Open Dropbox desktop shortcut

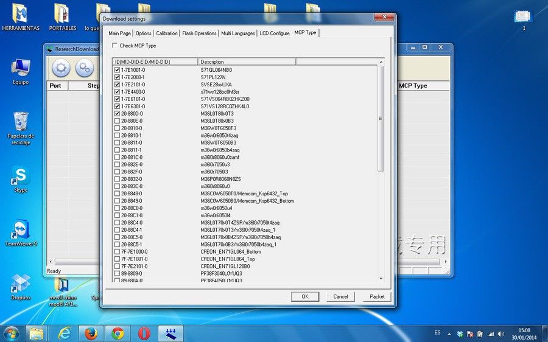click(x=21, y=287)
